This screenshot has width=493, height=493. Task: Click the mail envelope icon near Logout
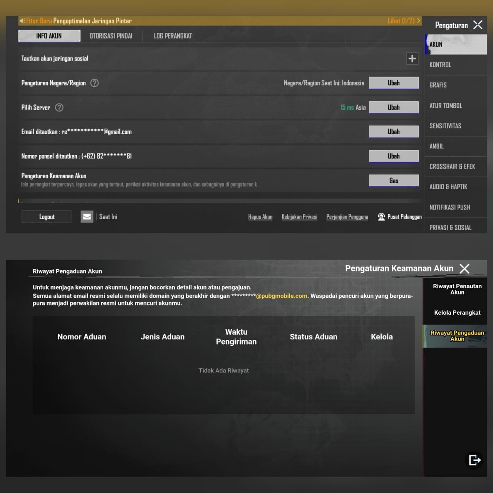click(x=87, y=217)
